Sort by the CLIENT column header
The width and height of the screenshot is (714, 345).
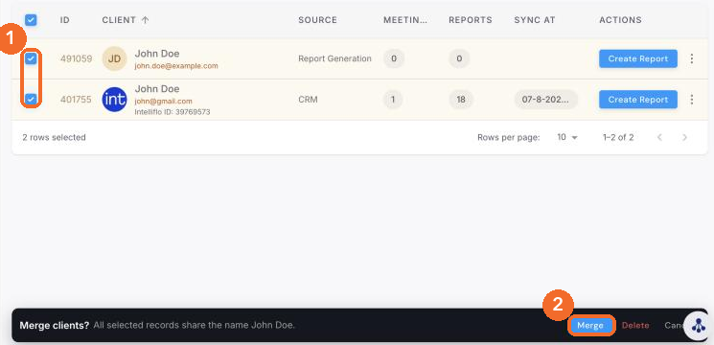tap(119, 20)
